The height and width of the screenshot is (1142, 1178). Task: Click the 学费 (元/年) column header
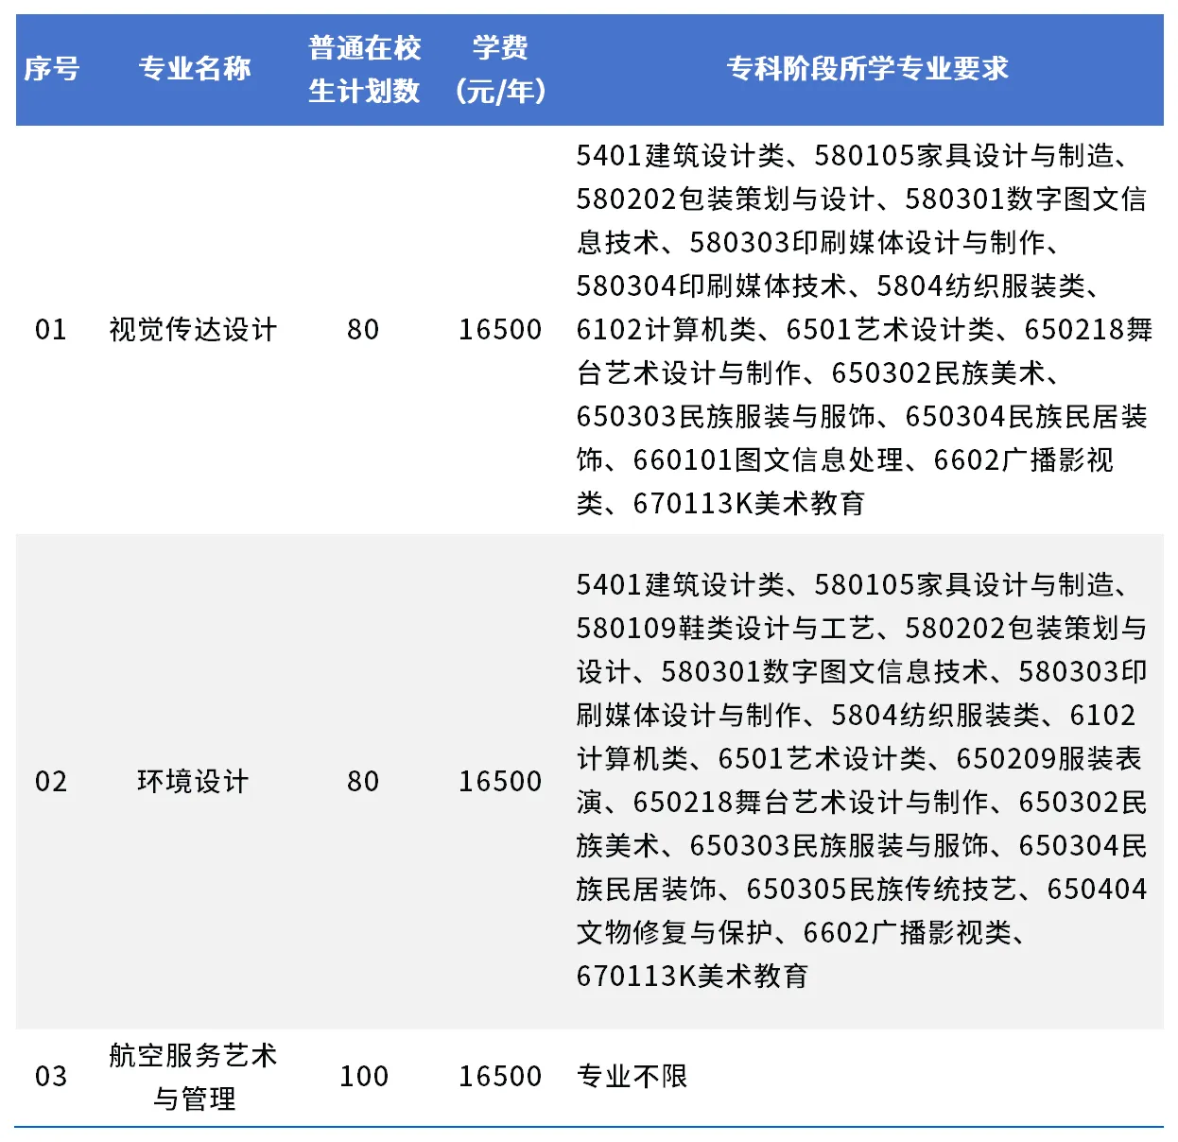(x=500, y=69)
